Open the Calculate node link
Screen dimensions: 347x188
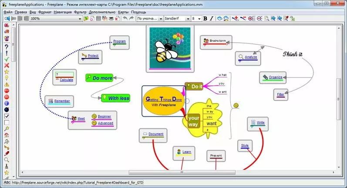coord(66,80)
